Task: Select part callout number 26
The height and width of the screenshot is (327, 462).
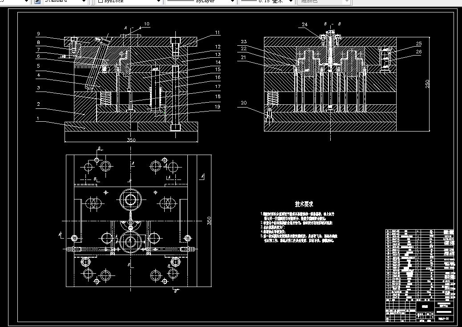Action: click(419, 52)
